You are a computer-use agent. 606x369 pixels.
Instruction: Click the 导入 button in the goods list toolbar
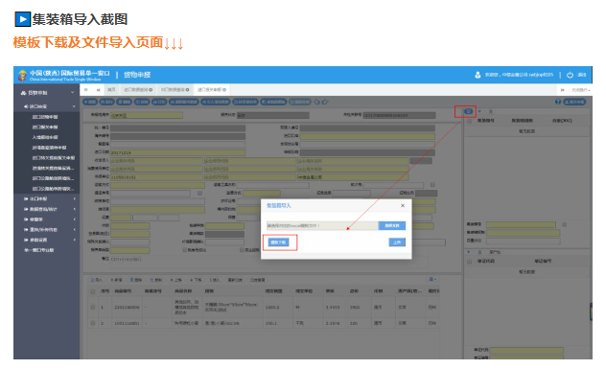(96, 280)
